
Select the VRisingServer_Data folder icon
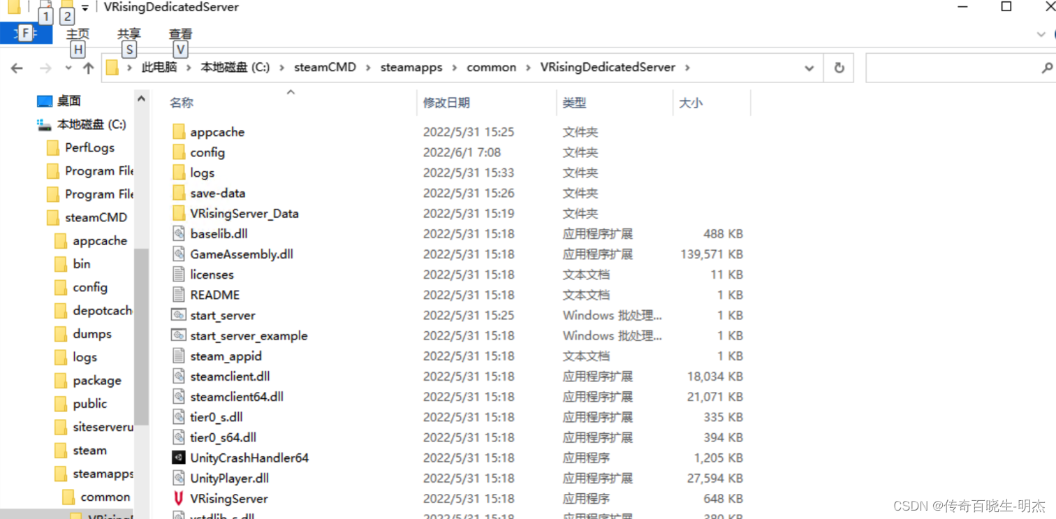coord(179,213)
